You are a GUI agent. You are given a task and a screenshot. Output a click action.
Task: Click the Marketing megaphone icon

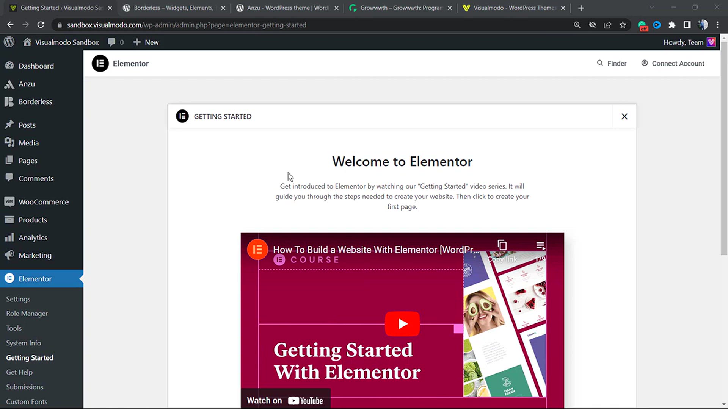(9, 255)
